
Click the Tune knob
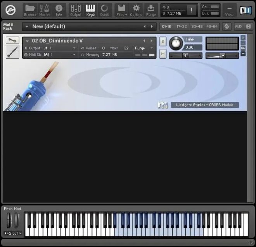[x=176, y=43]
